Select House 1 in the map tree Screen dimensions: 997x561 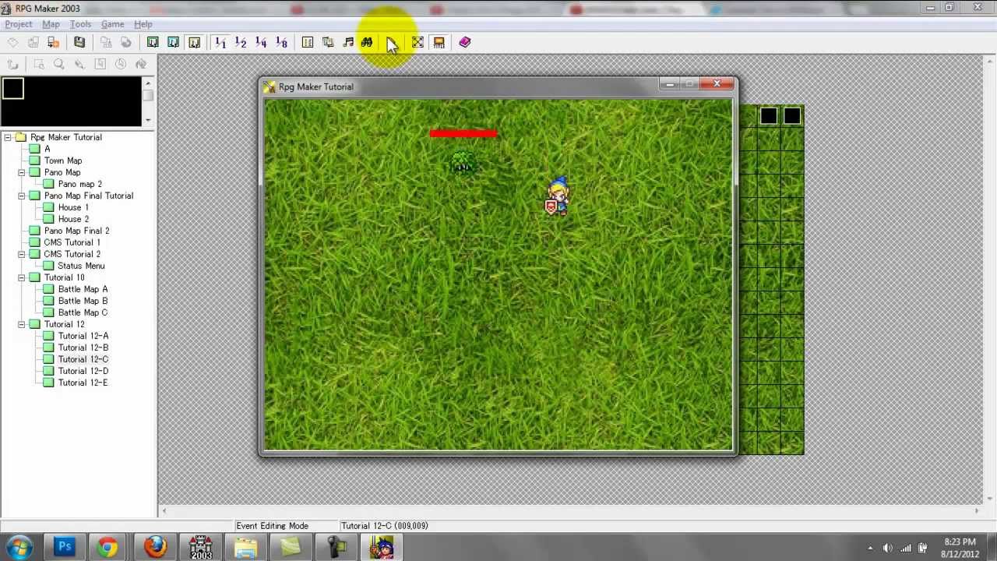tap(73, 207)
